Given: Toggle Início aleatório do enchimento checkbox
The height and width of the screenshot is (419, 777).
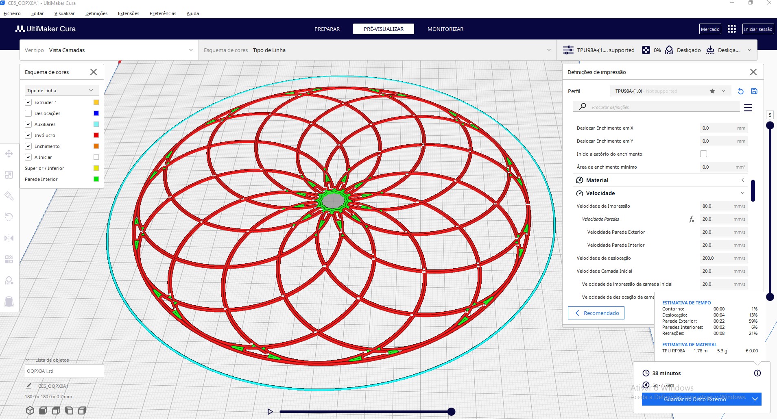Looking at the screenshot, I should pyautogui.click(x=703, y=154).
